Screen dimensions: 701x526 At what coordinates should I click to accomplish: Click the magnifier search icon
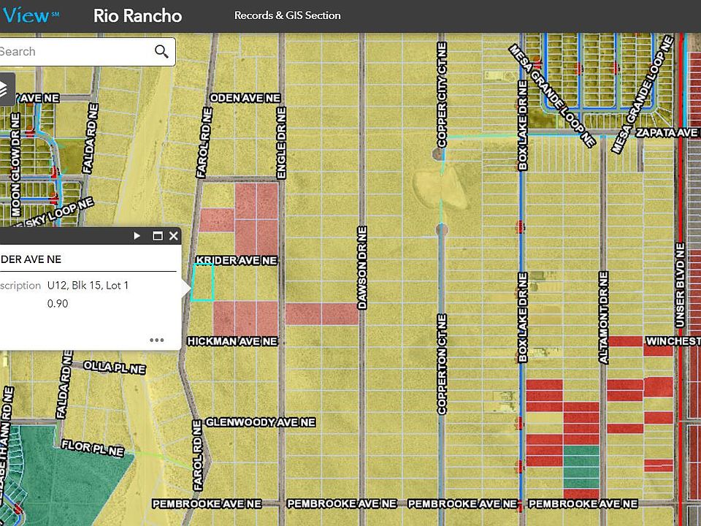pyautogui.click(x=161, y=52)
